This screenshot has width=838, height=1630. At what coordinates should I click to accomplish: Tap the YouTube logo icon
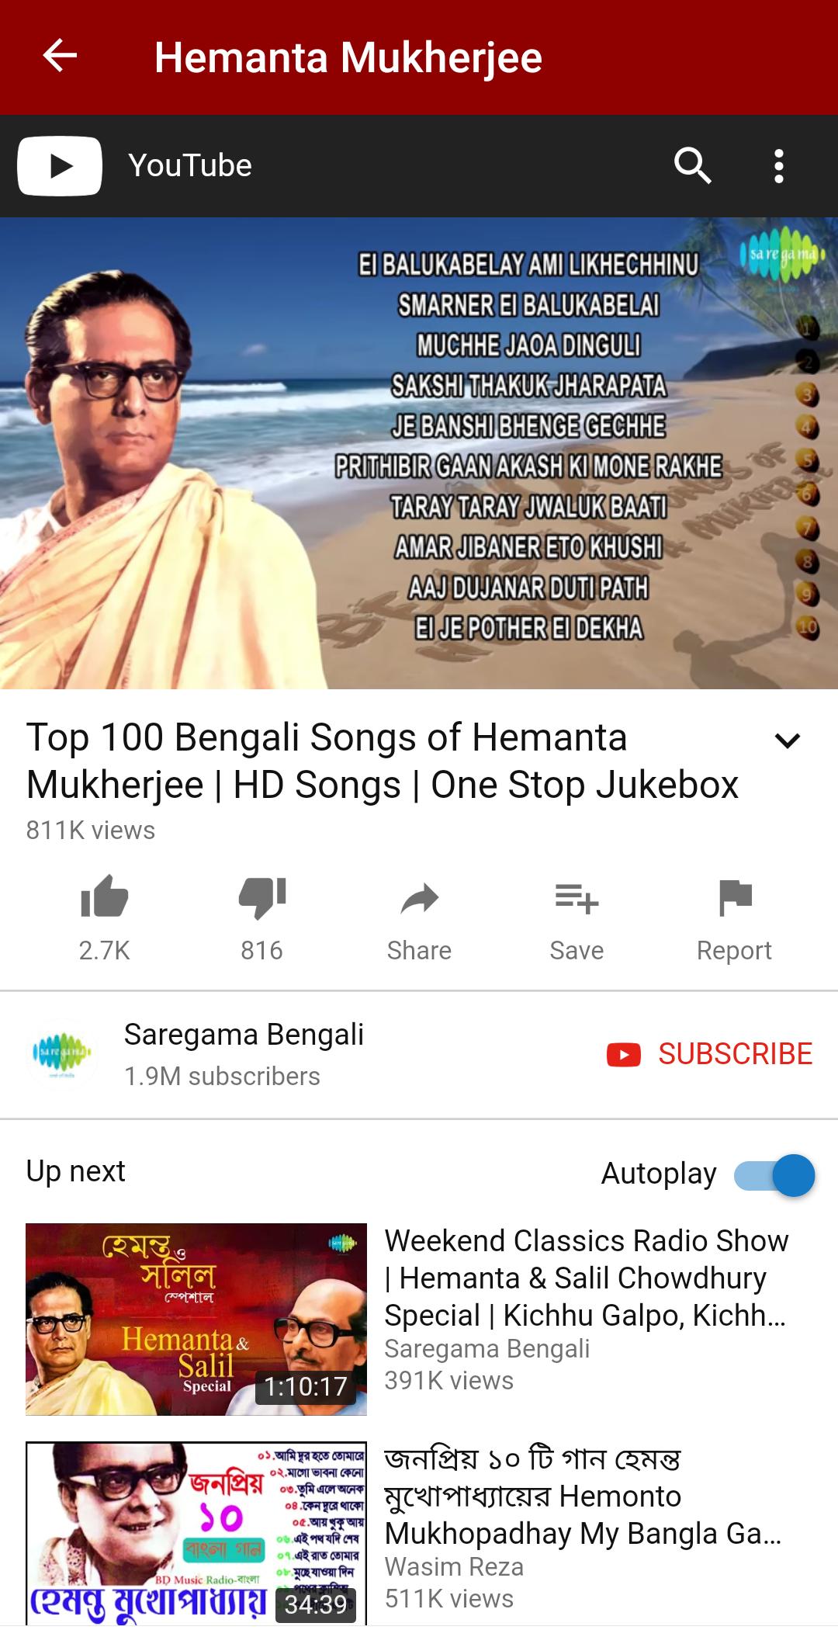point(60,165)
